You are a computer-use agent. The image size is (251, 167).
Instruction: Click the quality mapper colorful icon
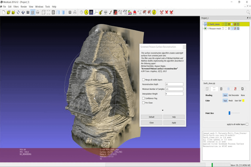pyautogui.click(x=130, y=12)
